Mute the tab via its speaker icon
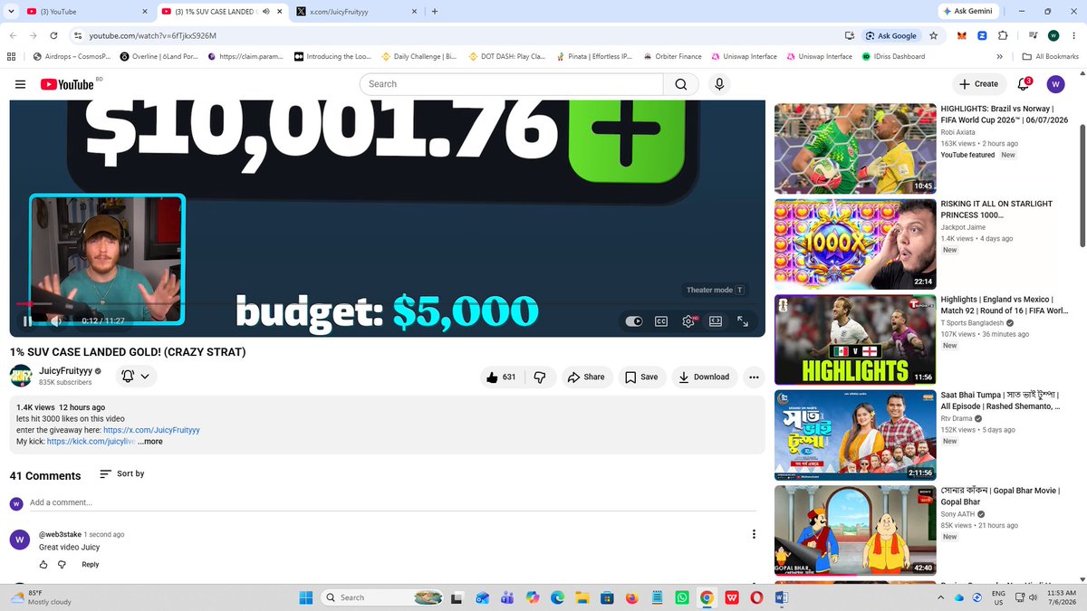1087x611 pixels. tap(265, 12)
